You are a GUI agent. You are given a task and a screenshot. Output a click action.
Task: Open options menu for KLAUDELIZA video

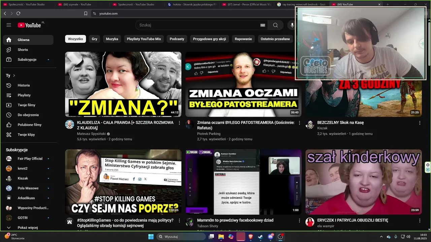179,123
